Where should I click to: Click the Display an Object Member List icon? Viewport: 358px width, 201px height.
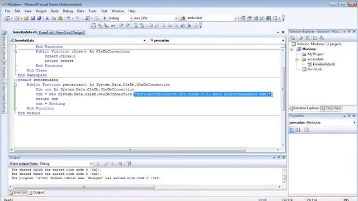tap(93, 26)
